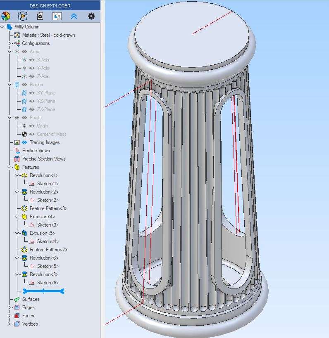Click the document gear properties icon
Viewport: 329px width, 338px height.
(x=40, y=16)
